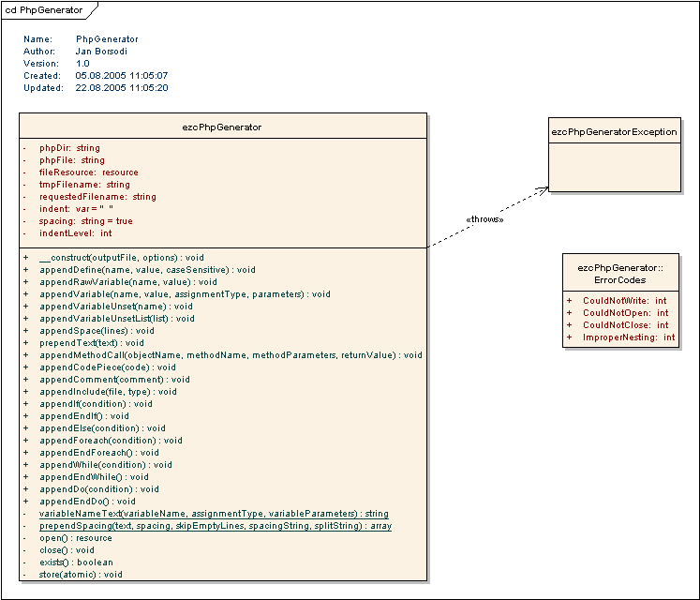Image resolution: width=700 pixels, height=600 pixels.
Task: Click the CouldNotOpen attribute
Action: tap(625, 313)
